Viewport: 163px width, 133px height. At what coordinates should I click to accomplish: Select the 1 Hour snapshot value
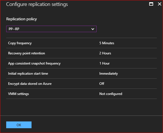click(104, 63)
